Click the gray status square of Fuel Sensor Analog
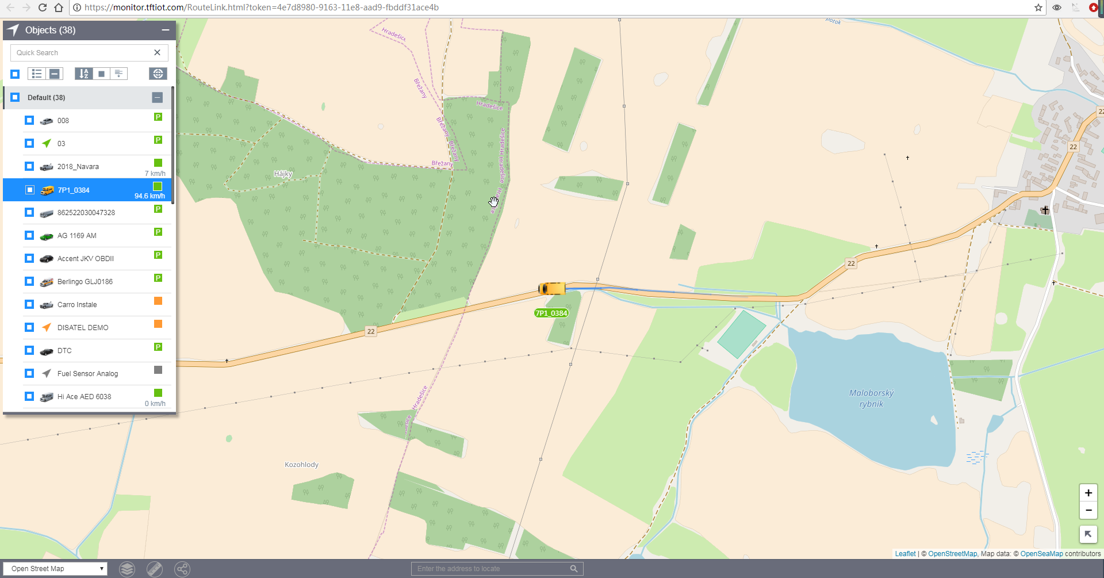 [x=158, y=370]
